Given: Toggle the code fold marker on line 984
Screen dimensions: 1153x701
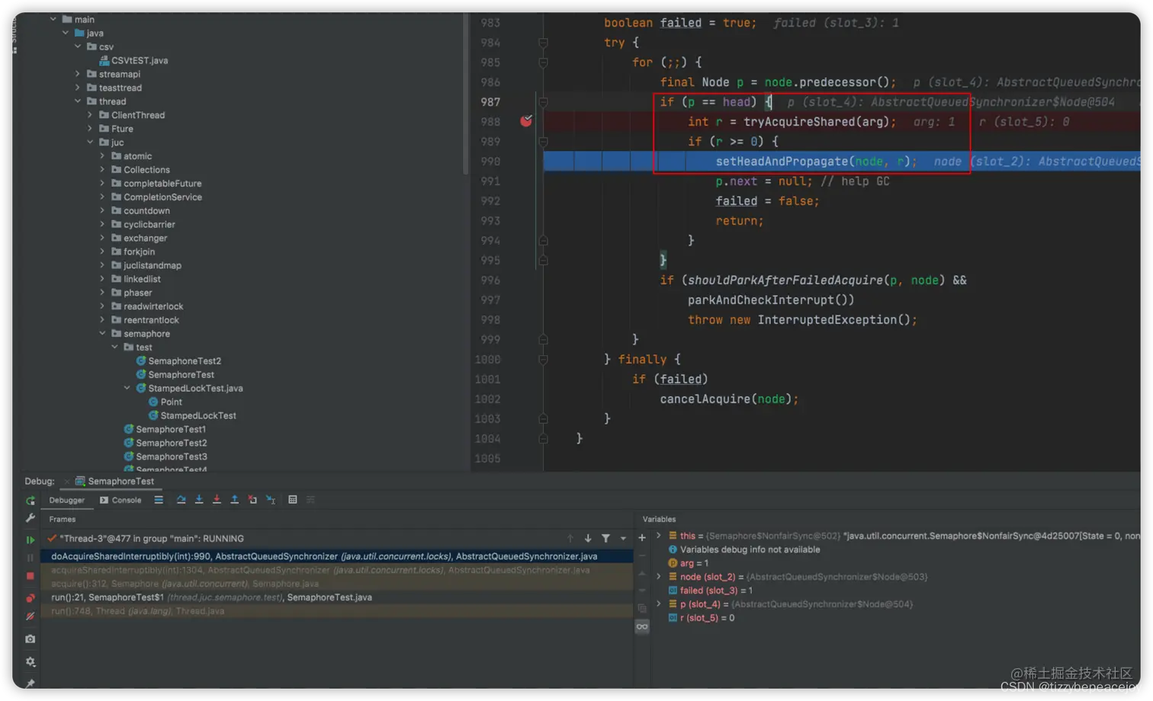Looking at the screenshot, I should pyautogui.click(x=543, y=43).
